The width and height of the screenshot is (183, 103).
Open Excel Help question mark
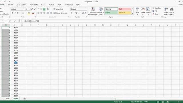[x=176, y=1]
